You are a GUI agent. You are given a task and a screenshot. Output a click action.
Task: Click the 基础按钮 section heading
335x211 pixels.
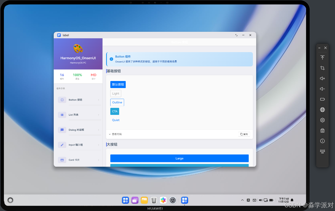(114, 71)
